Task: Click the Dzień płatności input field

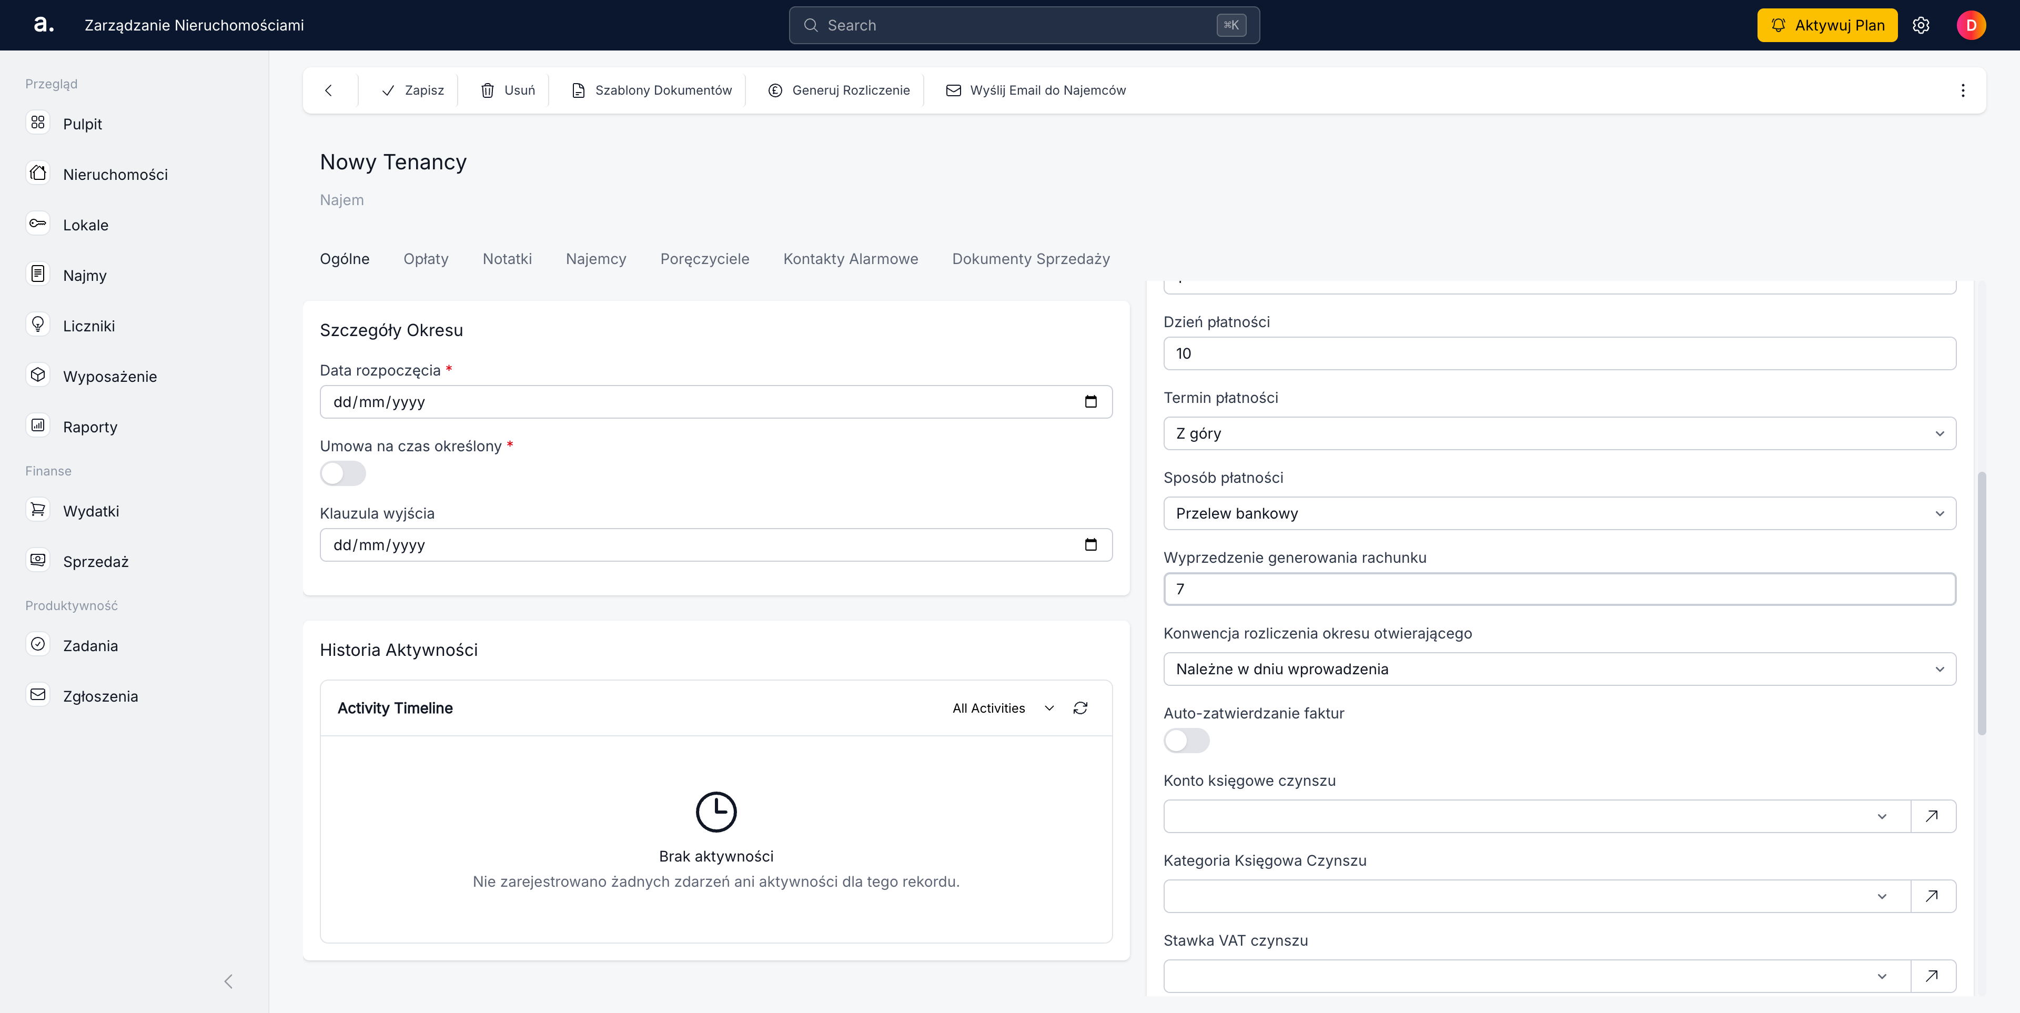Action: tap(1559, 353)
